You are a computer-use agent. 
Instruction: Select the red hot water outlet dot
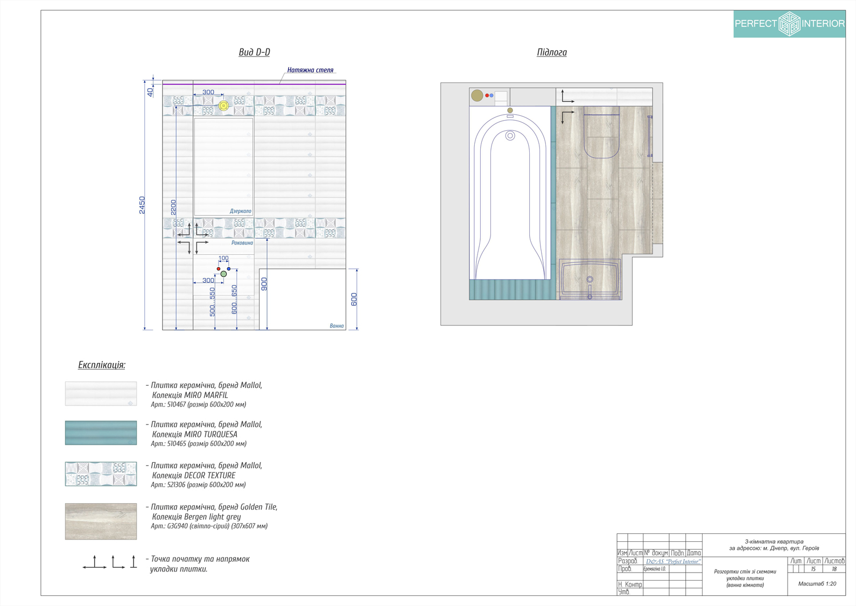(219, 269)
